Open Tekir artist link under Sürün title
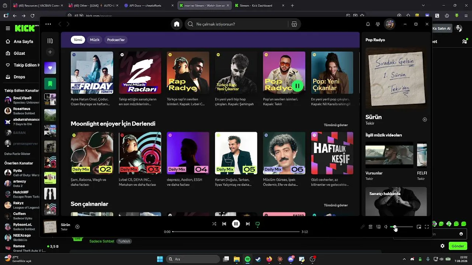Image resolution: width=472 pixels, height=265 pixels. tap(370, 124)
